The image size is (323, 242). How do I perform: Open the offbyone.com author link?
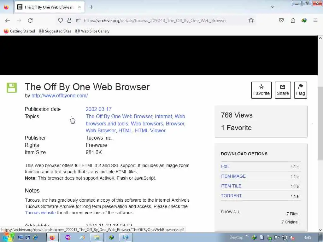point(60,96)
